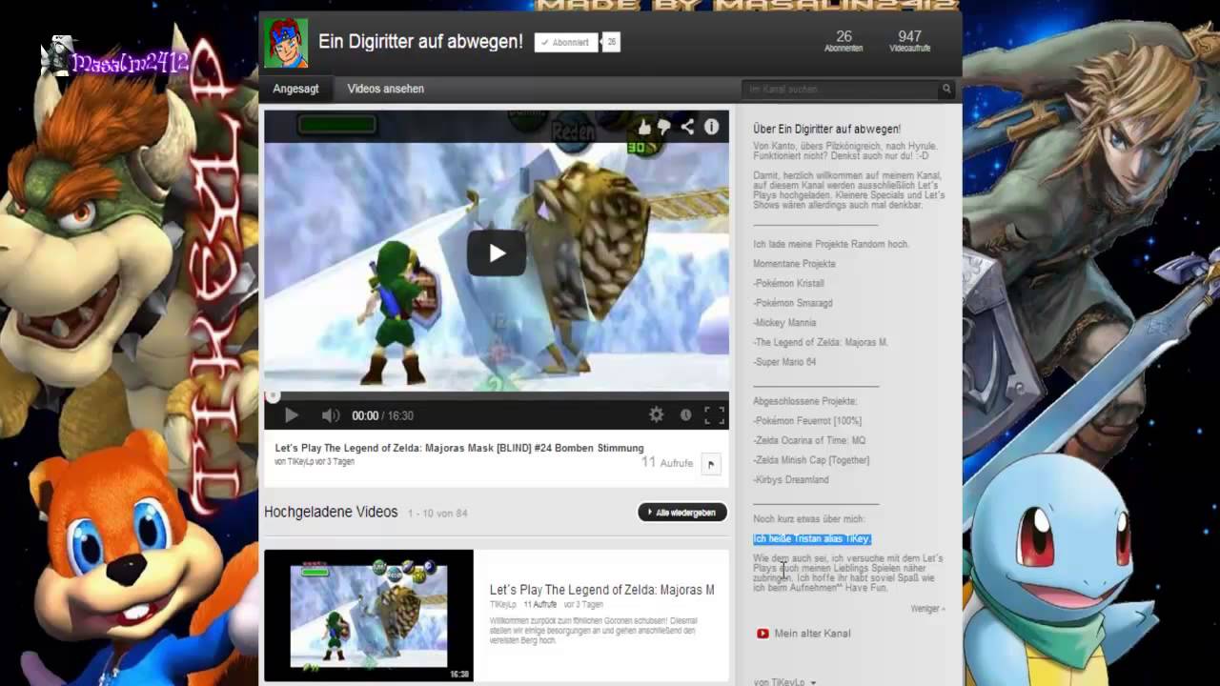
Task: Click the Über Ein Digiritter auf abwegen! heading
Action: [826, 129]
